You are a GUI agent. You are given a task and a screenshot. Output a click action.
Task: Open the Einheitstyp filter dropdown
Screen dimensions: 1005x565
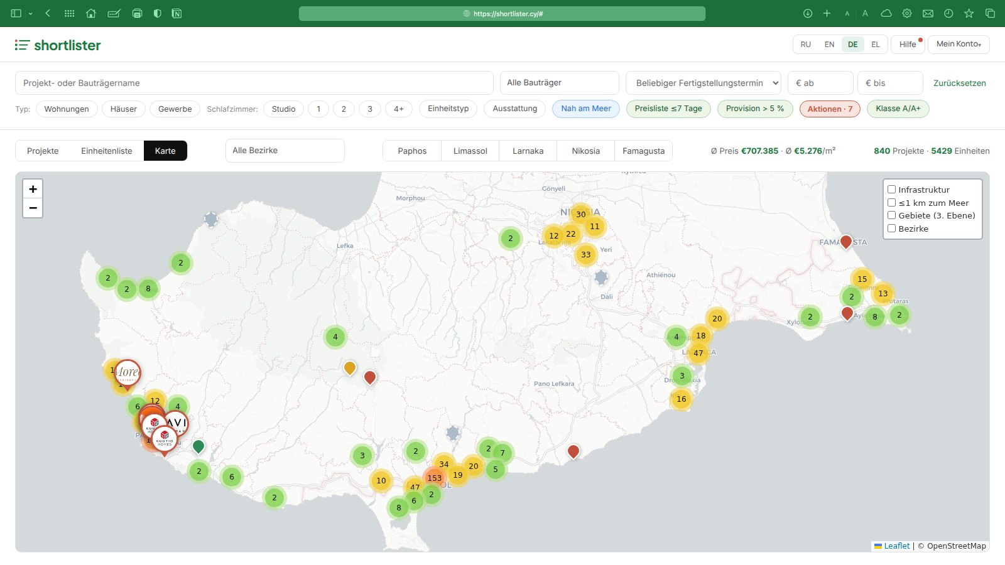point(448,109)
